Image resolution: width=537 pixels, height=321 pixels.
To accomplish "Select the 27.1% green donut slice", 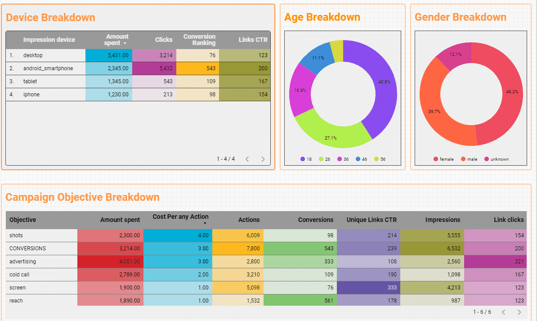I will [x=331, y=138].
